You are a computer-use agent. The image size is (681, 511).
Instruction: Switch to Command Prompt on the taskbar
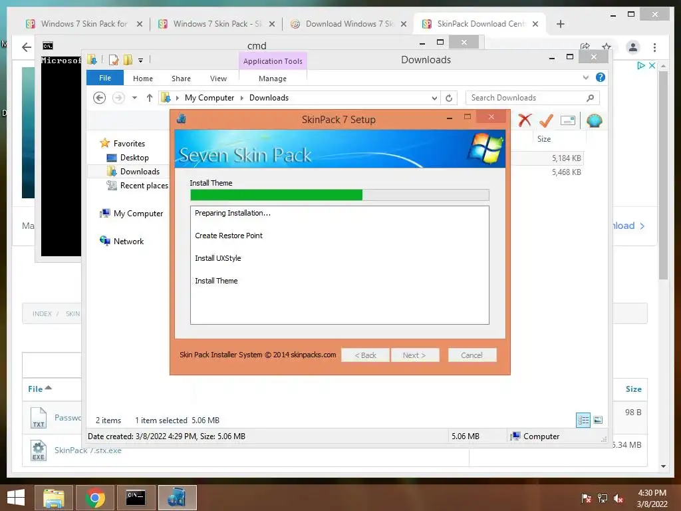coord(136,498)
